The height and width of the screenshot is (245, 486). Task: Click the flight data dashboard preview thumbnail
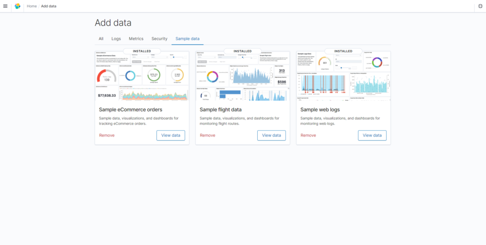tap(242, 76)
